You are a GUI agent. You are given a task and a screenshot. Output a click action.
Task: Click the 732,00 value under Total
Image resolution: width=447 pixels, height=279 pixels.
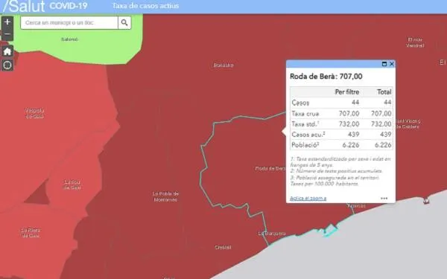click(x=381, y=124)
